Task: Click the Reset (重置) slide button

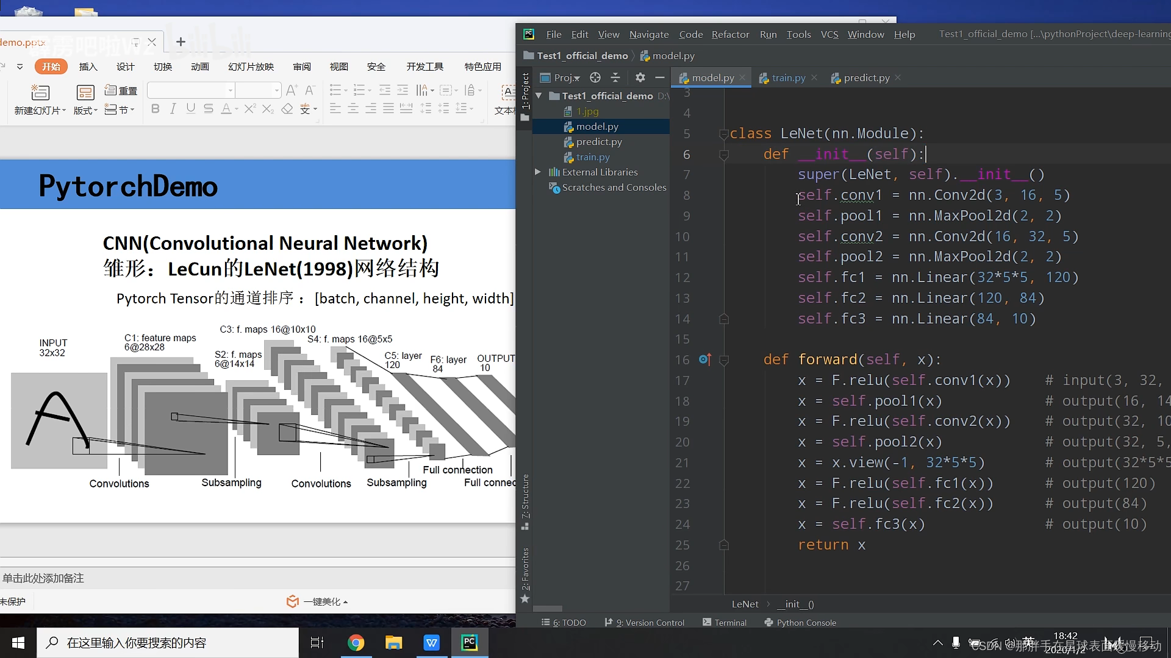Action: [x=121, y=91]
